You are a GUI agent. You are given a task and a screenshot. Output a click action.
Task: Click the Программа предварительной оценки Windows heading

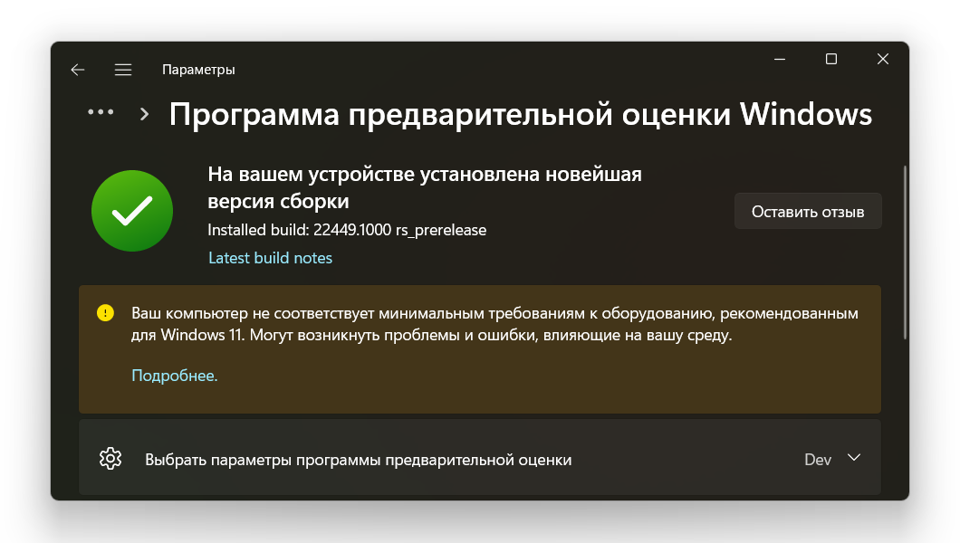(x=521, y=114)
